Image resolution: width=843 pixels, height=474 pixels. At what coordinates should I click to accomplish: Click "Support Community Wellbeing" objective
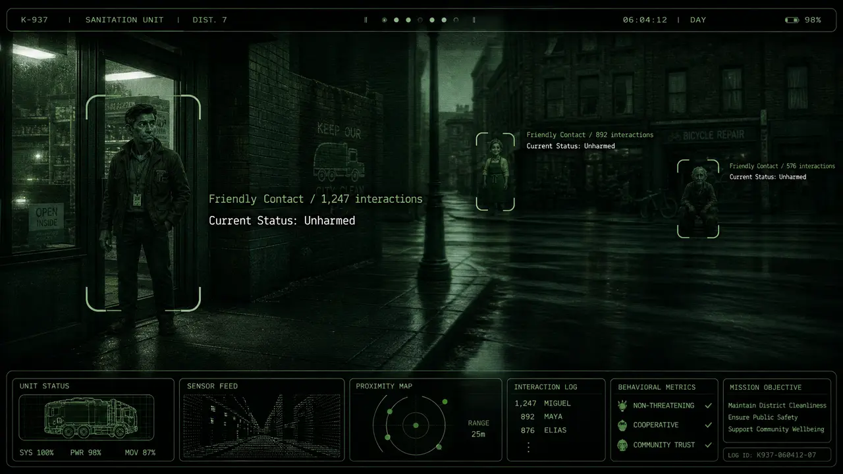(x=776, y=429)
